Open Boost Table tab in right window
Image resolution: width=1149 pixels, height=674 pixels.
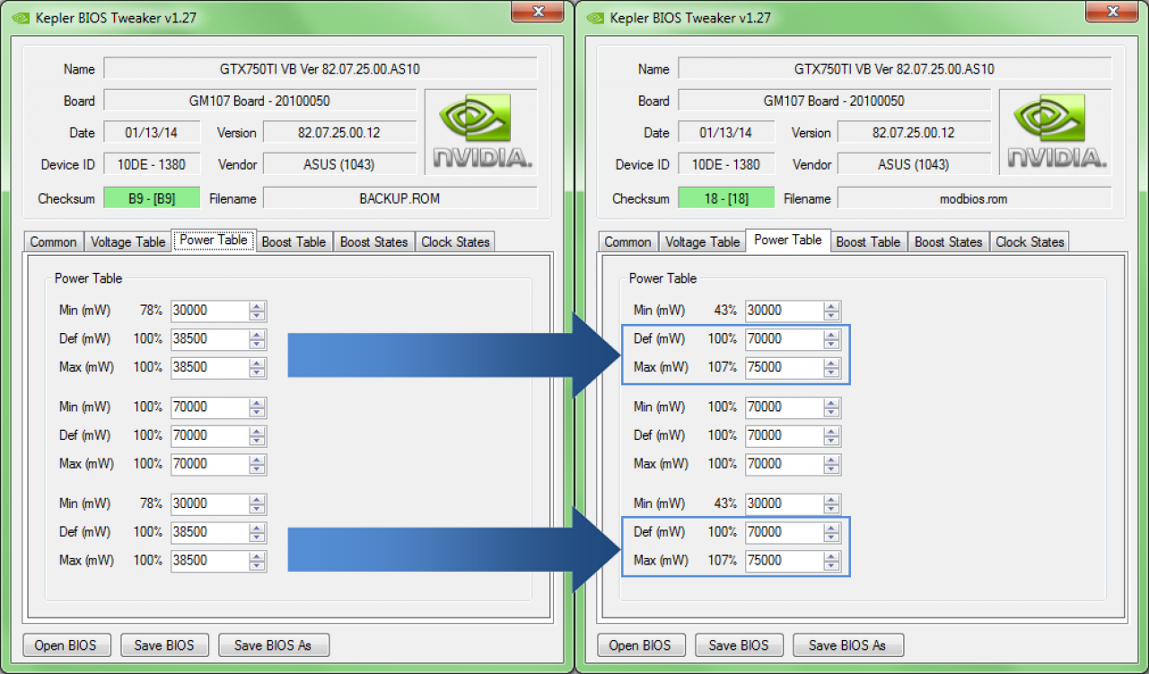pos(868,242)
